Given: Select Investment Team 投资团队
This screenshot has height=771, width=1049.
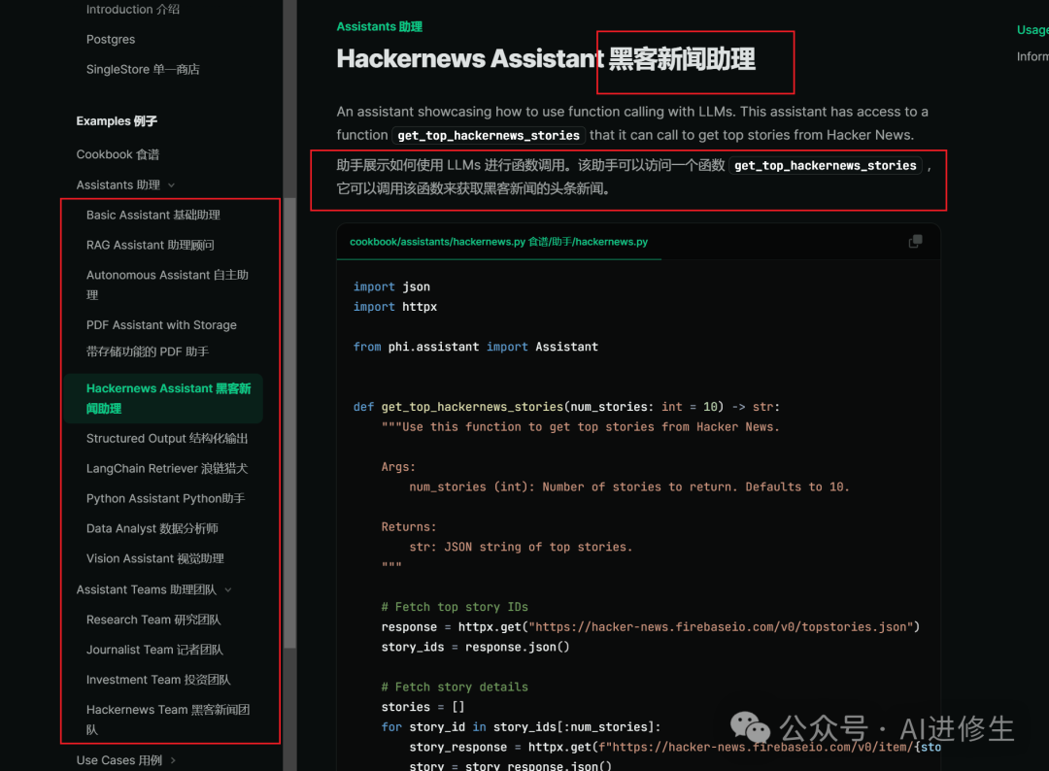Looking at the screenshot, I should (x=158, y=680).
